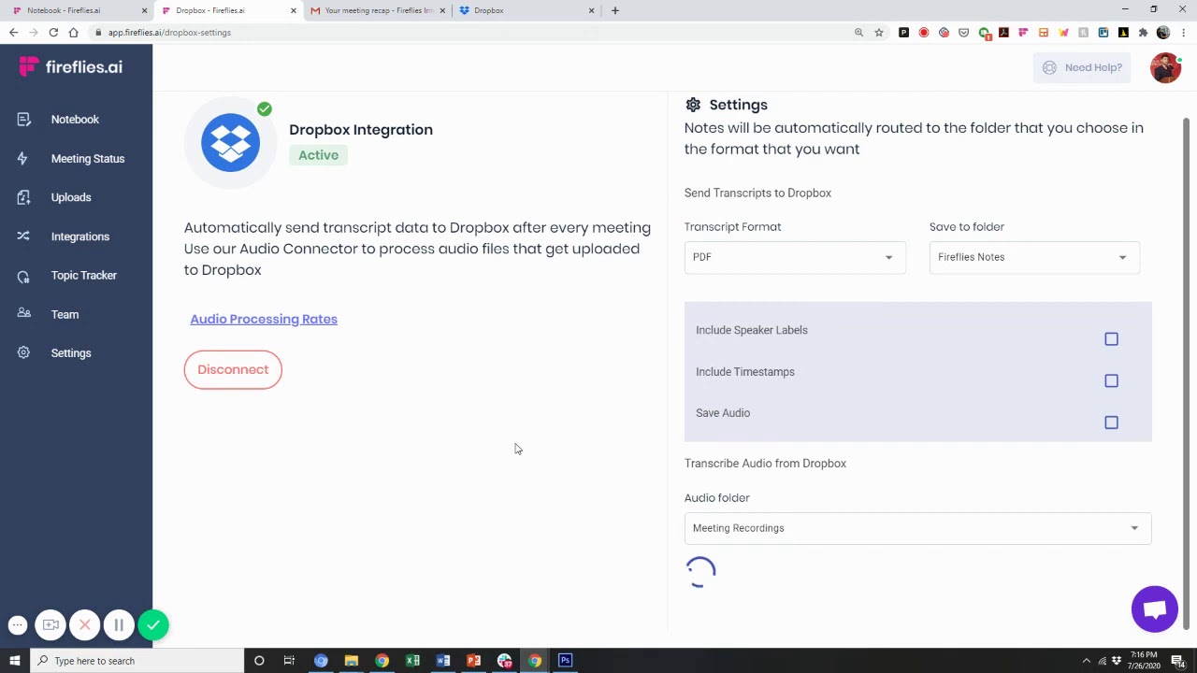1197x673 pixels.
Task: Open the Chrome three-dot menu
Action: click(x=1183, y=33)
